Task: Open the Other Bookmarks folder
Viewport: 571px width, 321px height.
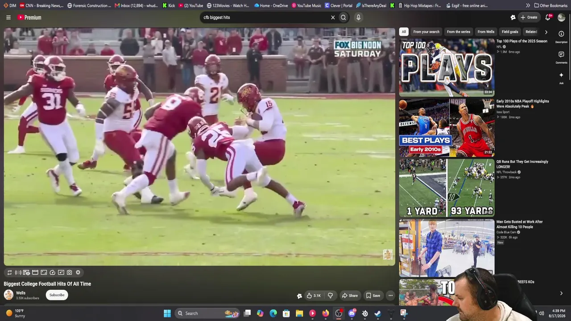Action: (550, 5)
